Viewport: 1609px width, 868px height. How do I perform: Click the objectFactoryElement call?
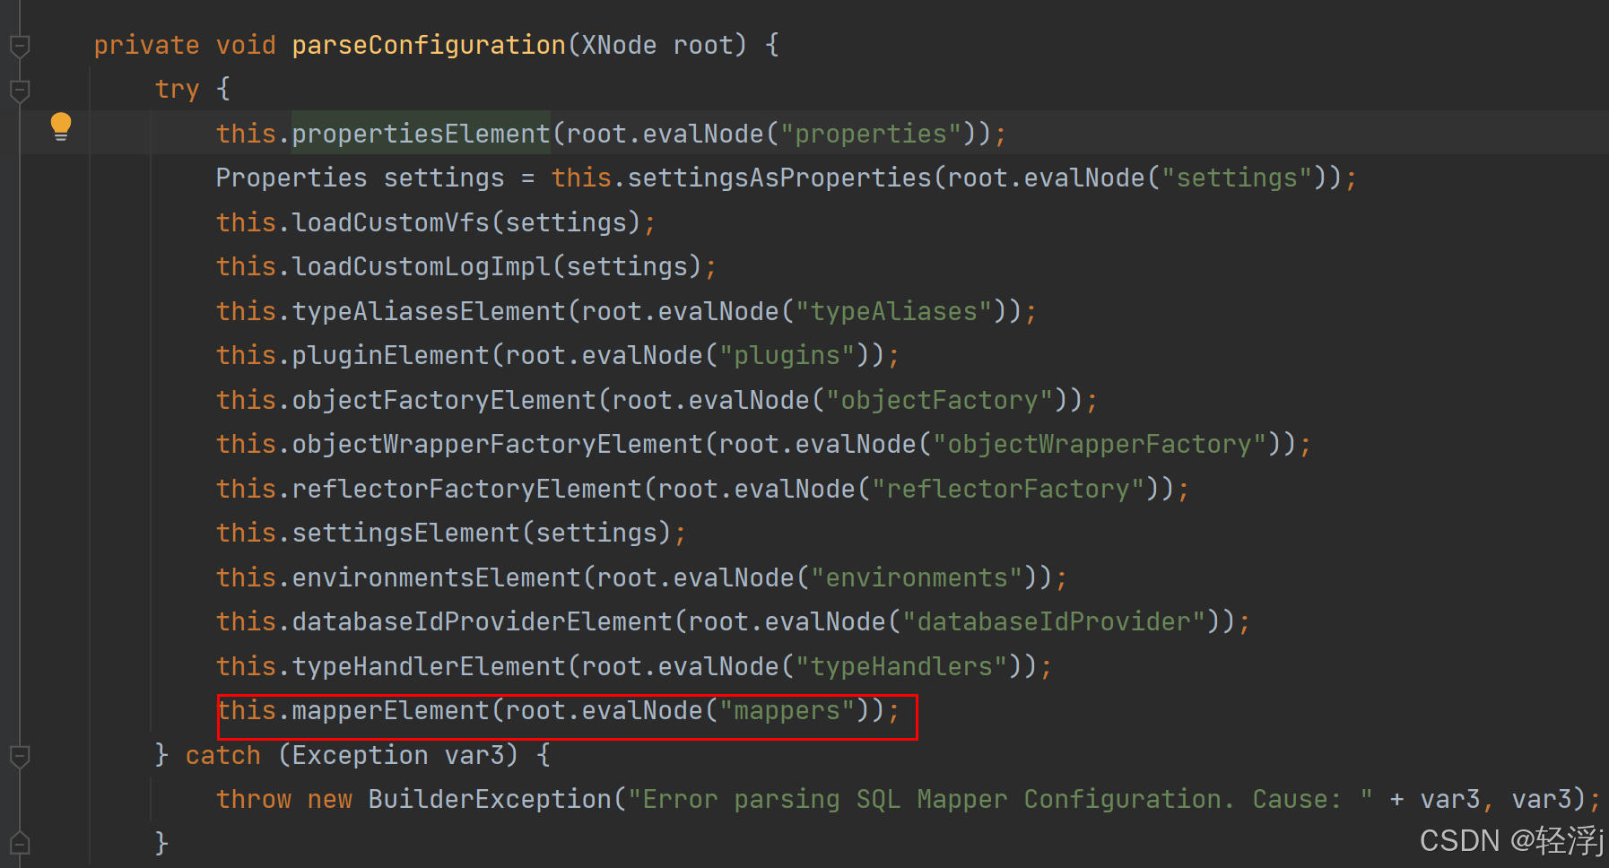click(x=444, y=400)
